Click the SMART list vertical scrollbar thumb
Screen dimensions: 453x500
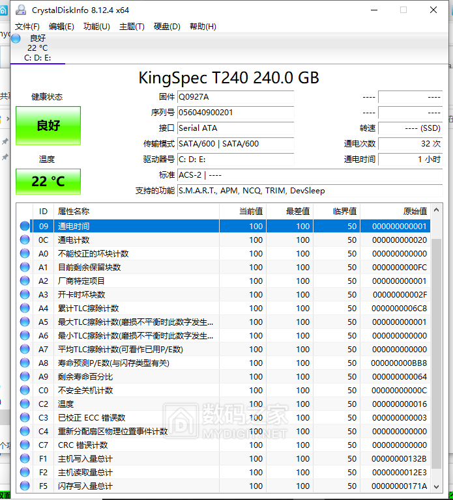click(437, 354)
